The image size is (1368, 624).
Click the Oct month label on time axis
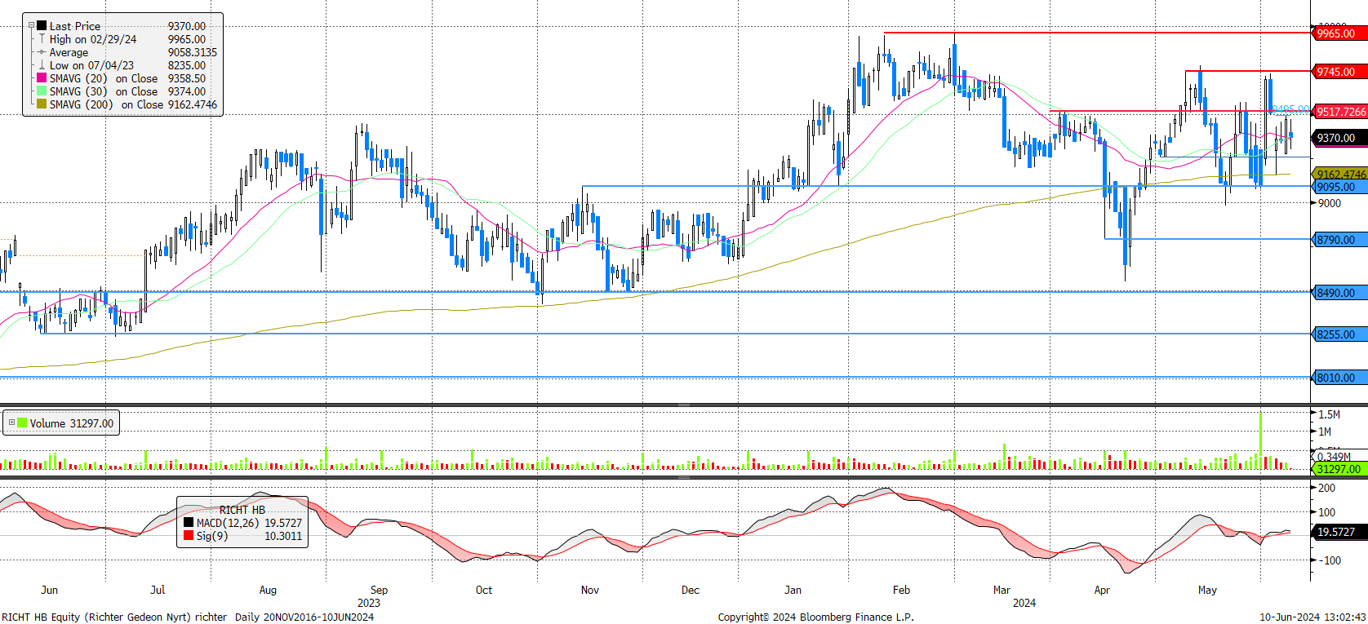pyautogui.click(x=484, y=590)
